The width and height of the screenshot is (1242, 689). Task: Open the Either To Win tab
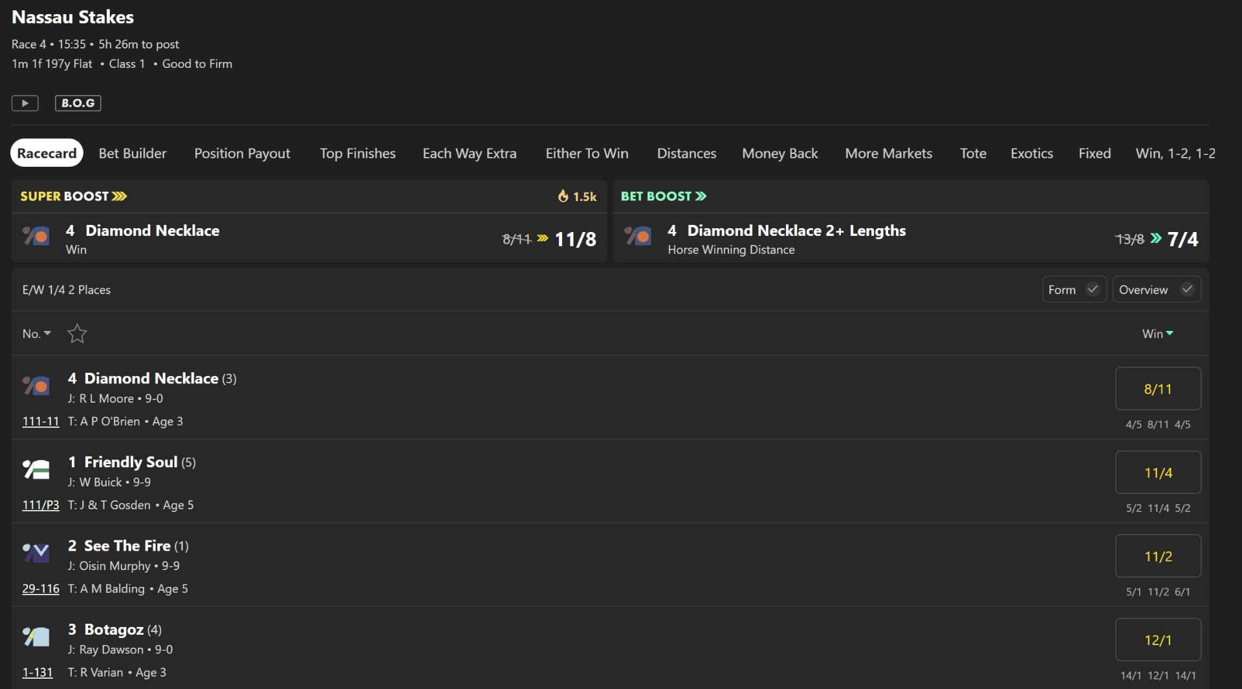[587, 153]
